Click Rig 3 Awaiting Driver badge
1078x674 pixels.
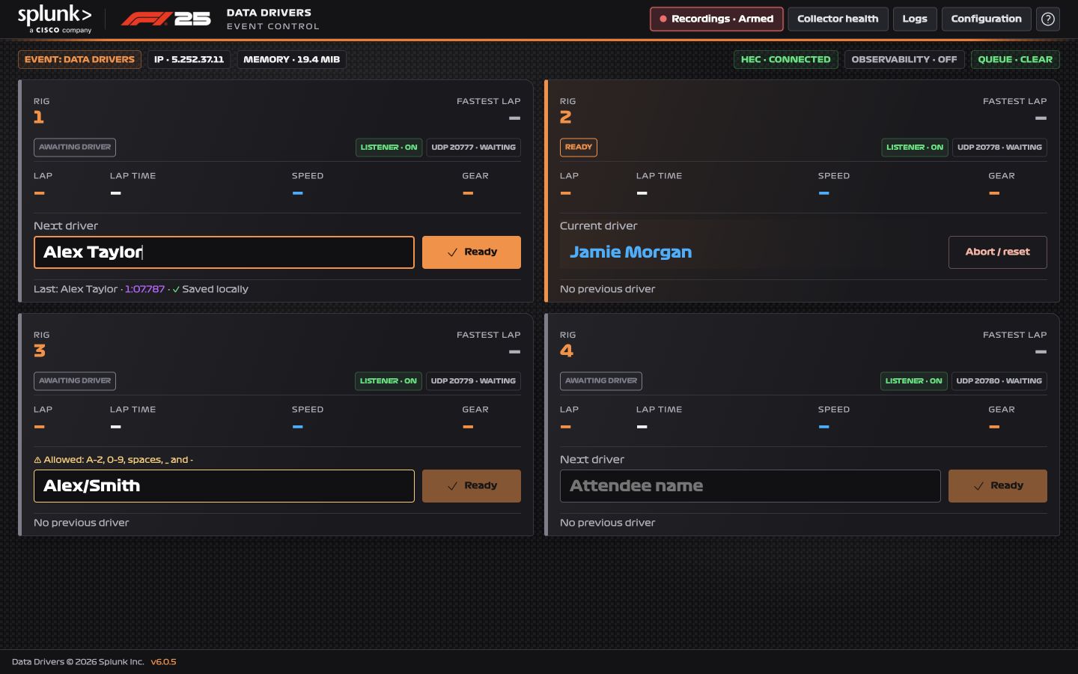click(x=75, y=381)
